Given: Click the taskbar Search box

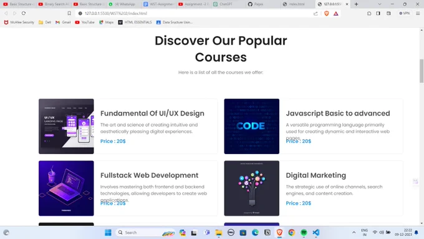Looking at the screenshot, I should click(x=145, y=233).
